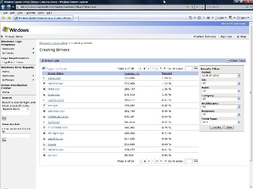This screenshot has height=189, width=253.
Task: Open the Tools menu in menu bar
Action: (41, 12)
